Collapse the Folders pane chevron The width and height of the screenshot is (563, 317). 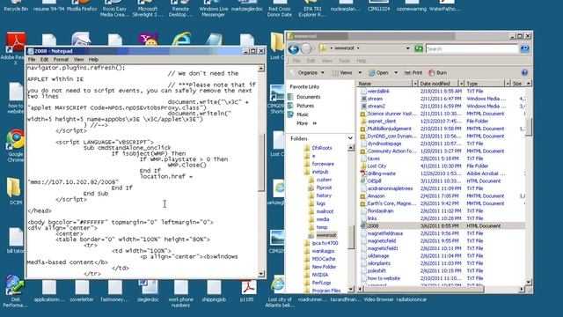[x=350, y=138]
